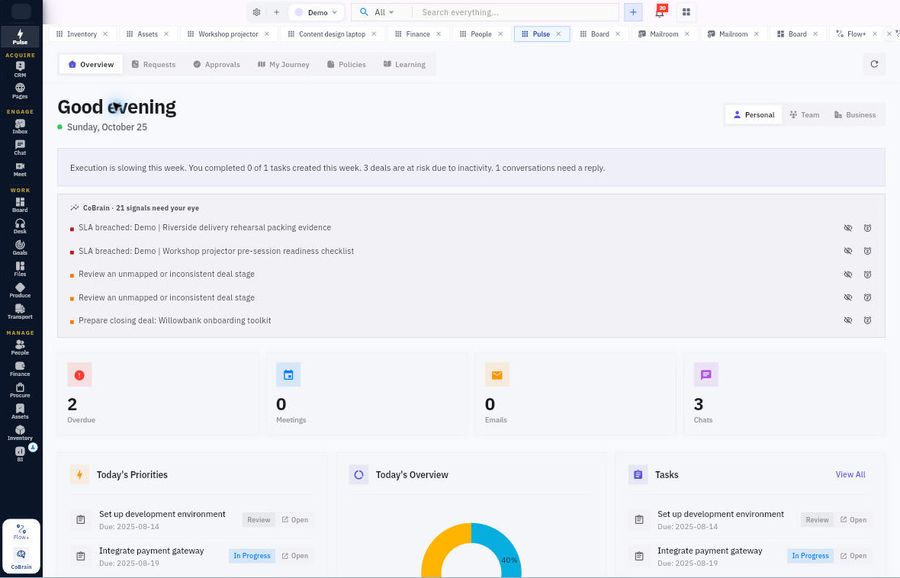Viewport: 900px width, 578px height.
Task: Open the Demo workspace dropdown
Action: [317, 12]
